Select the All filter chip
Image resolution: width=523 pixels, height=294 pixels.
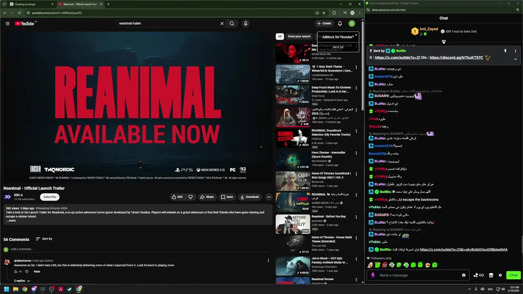280,36
